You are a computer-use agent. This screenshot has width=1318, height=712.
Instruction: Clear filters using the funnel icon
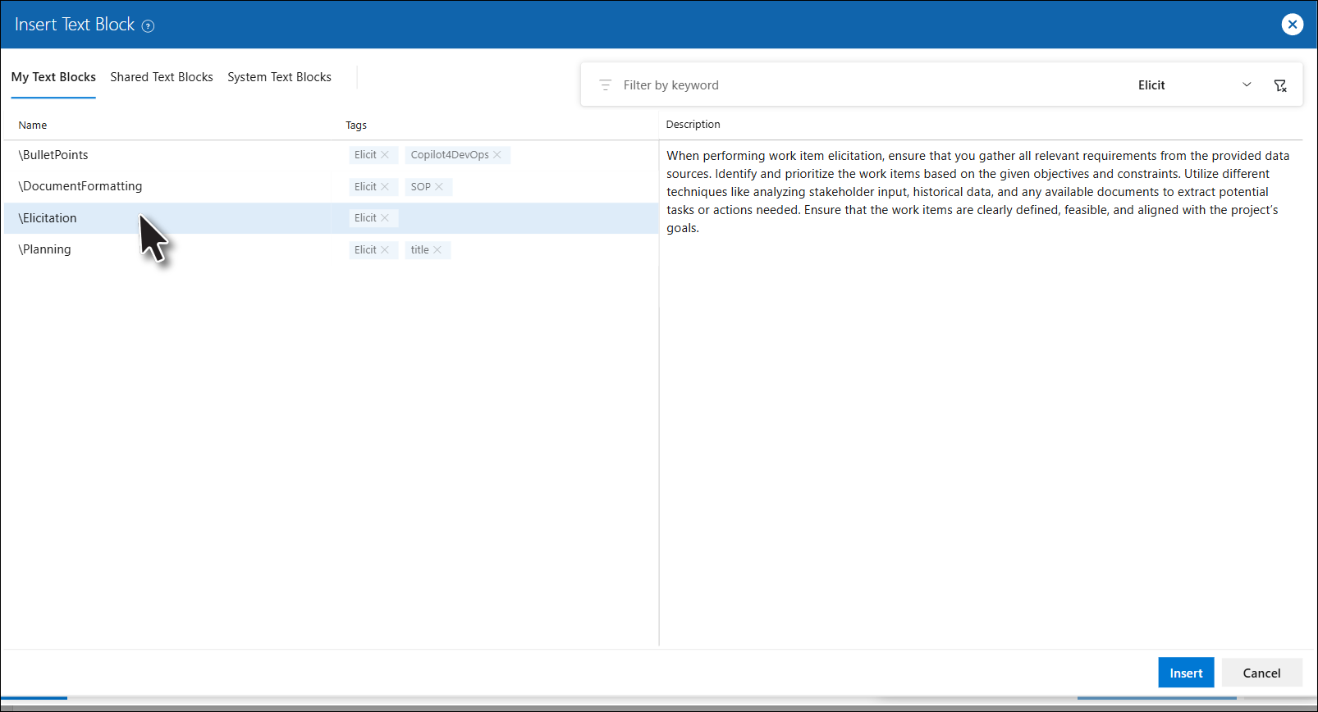(x=1279, y=85)
